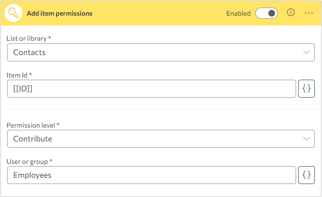
Task: Insert a variable into the Item Id field
Action: [x=306, y=89]
